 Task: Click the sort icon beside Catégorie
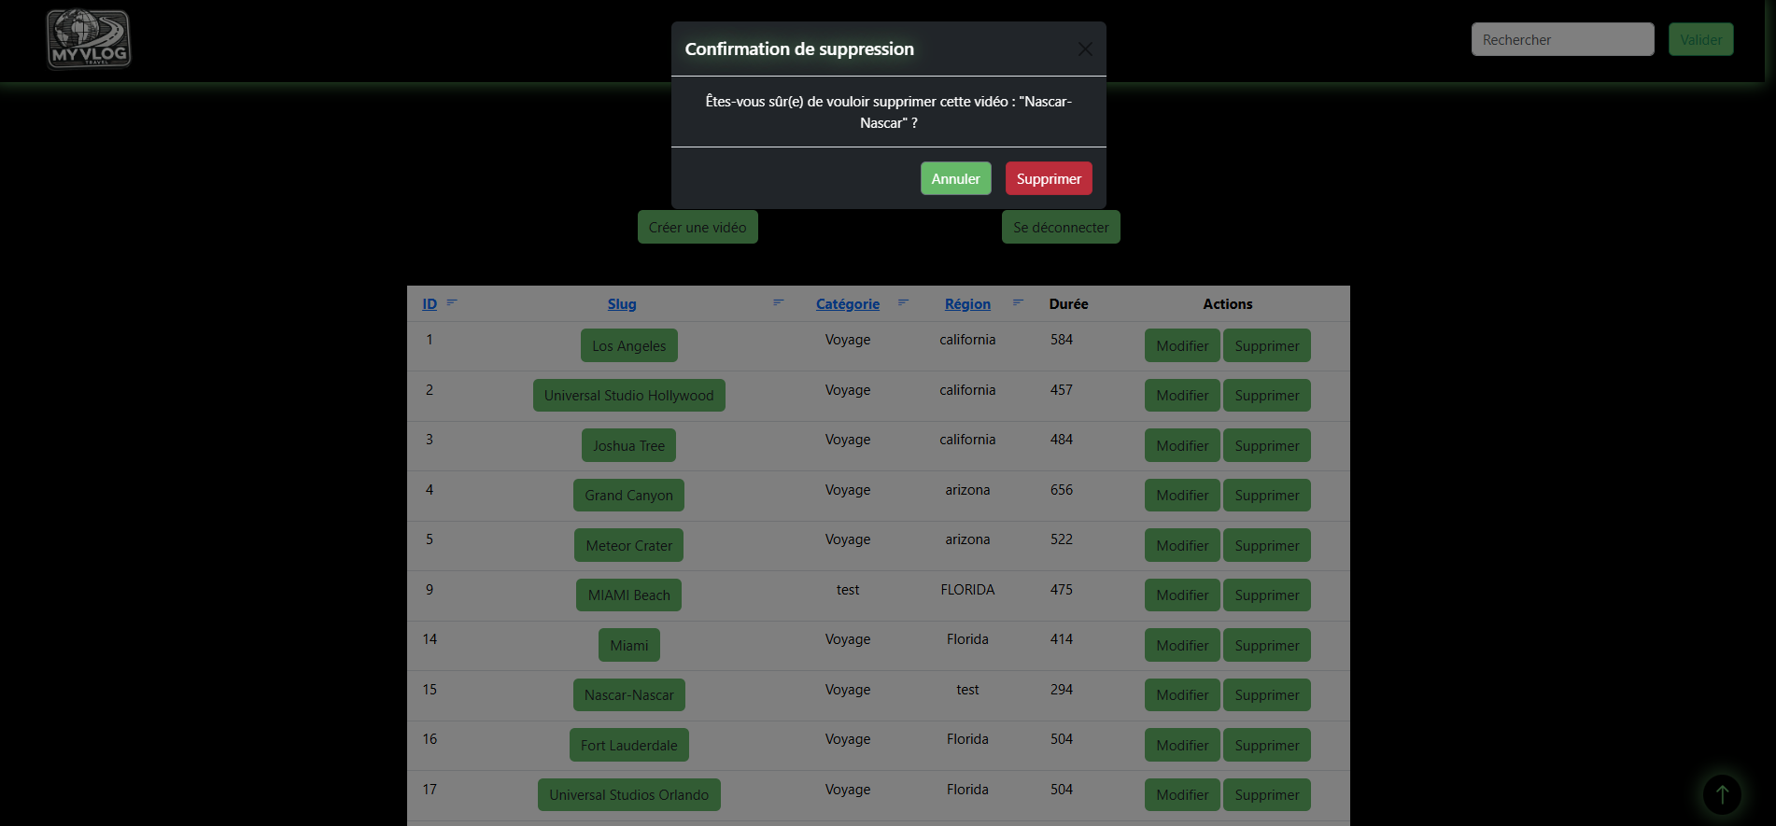pos(903,302)
